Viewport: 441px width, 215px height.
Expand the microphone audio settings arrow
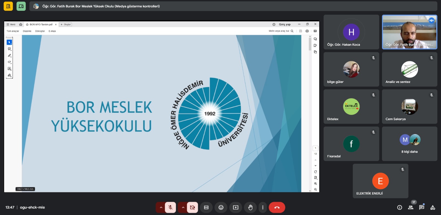click(161, 208)
